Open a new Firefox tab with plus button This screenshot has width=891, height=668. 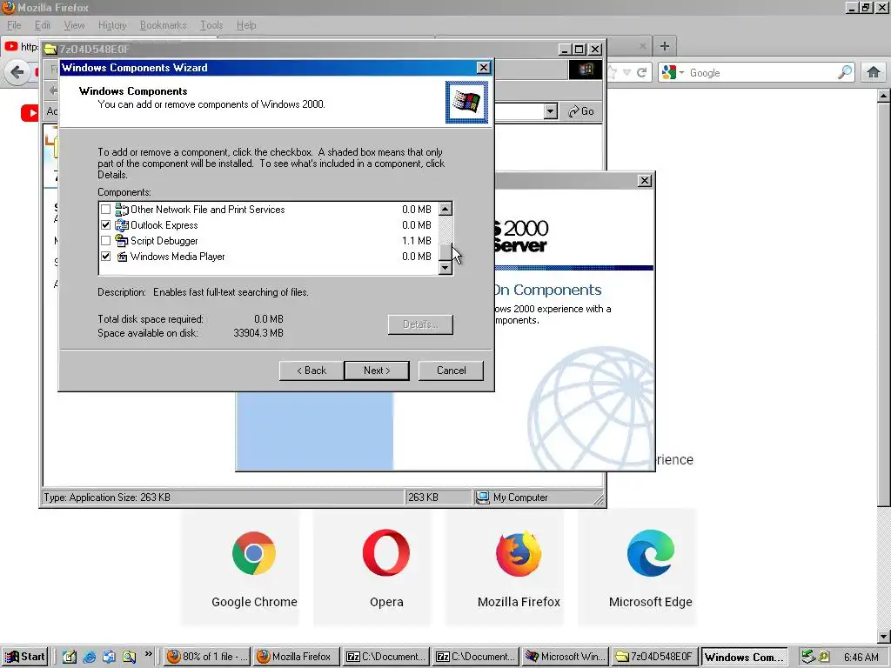(x=664, y=46)
